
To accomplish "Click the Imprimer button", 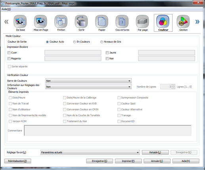I will 128,161.
